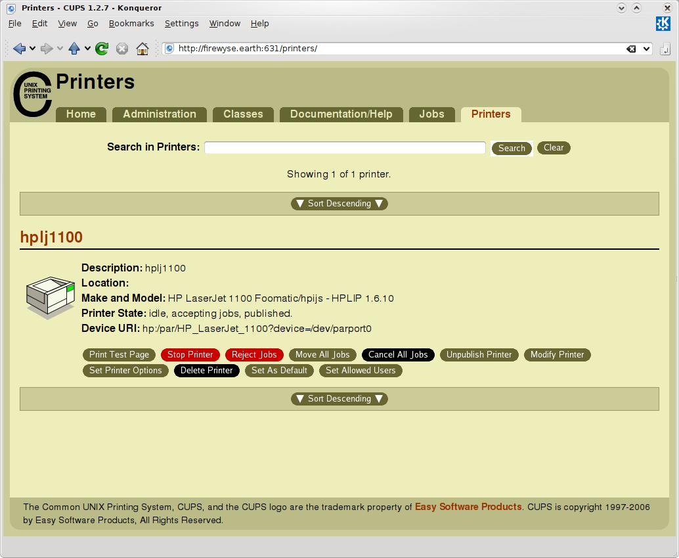Click the hplj1100 printer image
The width and height of the screenshot is (679, 558).
coord(50,298)
